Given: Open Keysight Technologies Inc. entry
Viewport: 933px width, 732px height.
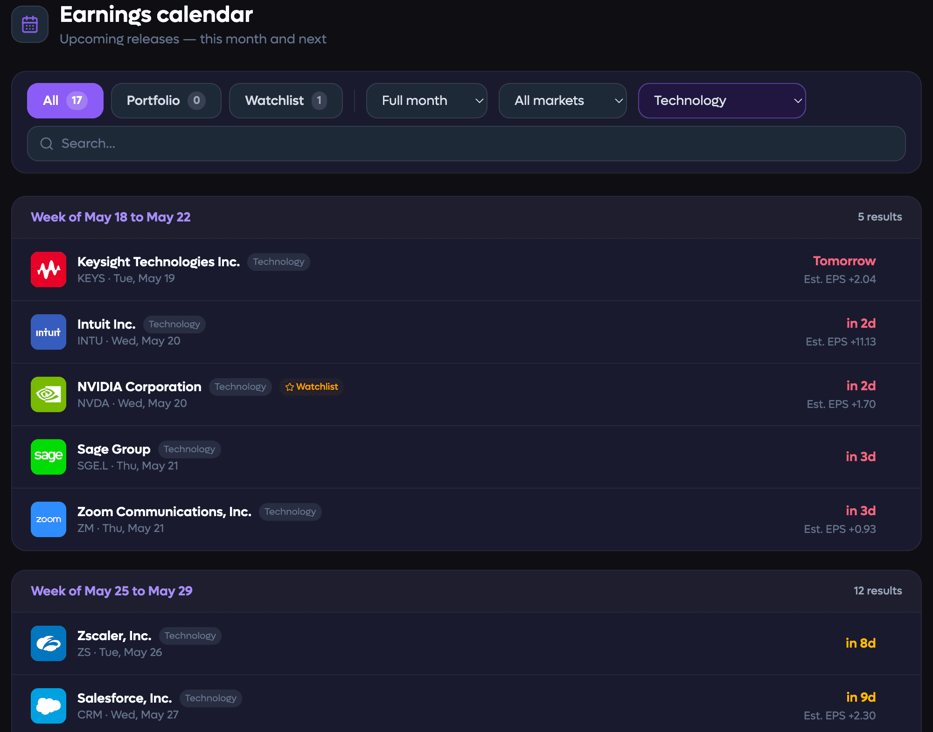Looking at the screenshot, I should click(466, 269).
